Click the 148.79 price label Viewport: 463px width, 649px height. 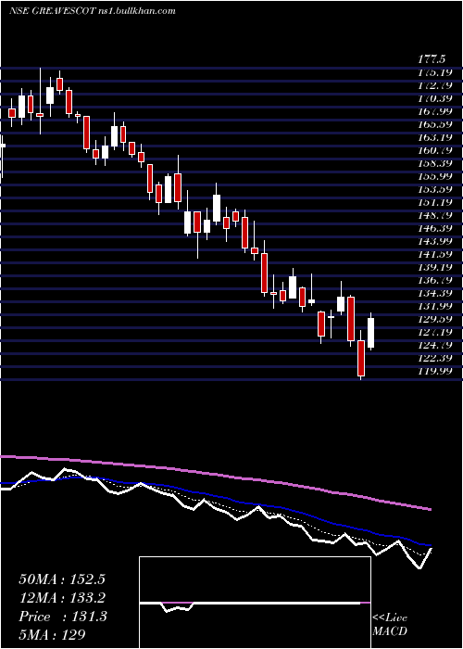(436, 214)
